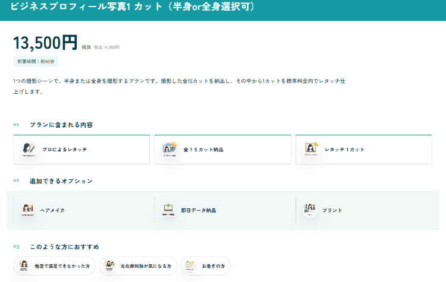Click the プロによるレタッチ icon
The image size is (446, 282).
(29, 150)
